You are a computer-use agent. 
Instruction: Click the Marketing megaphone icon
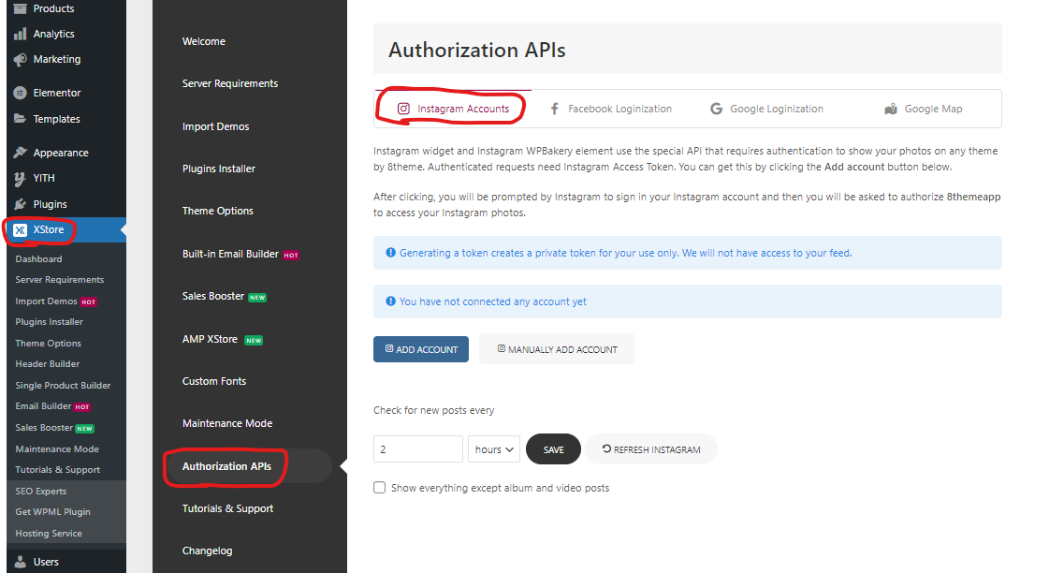[20, 60]
